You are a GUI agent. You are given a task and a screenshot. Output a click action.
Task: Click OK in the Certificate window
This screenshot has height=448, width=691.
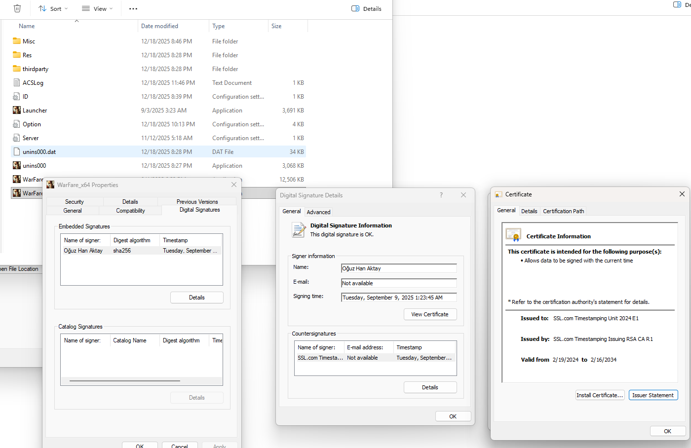coord(667,431)
